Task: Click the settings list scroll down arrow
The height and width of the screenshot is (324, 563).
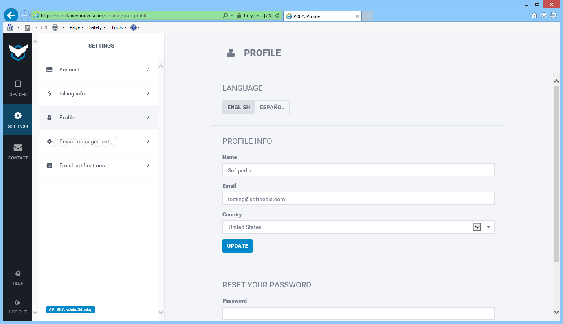Action: point(161,313)
